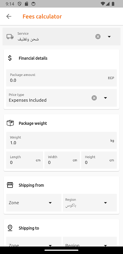
Task: Select the Height input field
Action: click(x=99, y=160)
